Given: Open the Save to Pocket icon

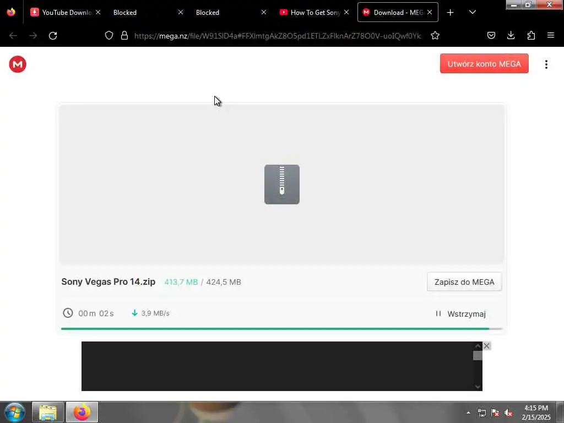Looking at the screenshot, I should click(491, 35).
